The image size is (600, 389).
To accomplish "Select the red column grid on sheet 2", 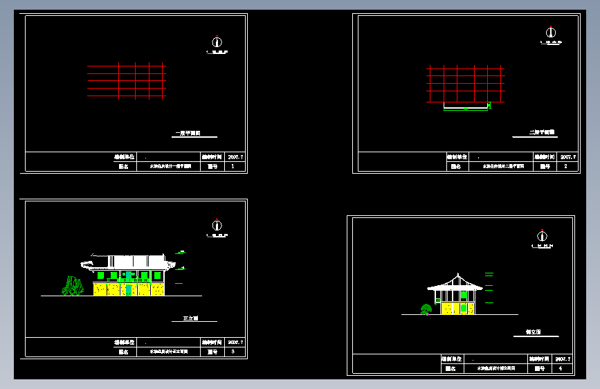I will pyautogui.click(x=466, y=84).
